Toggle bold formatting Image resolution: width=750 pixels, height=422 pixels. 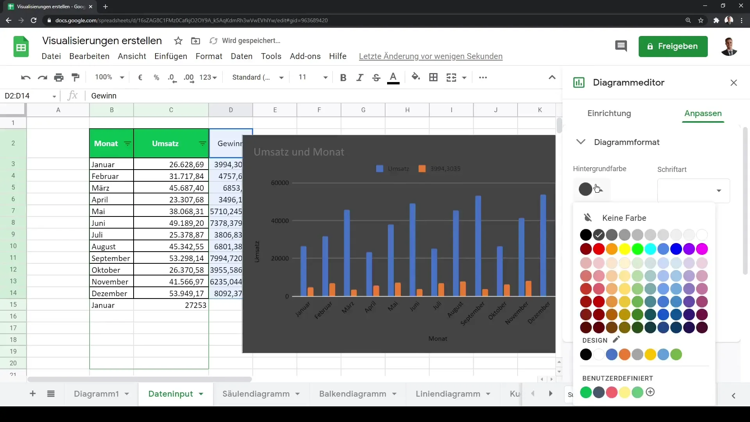coord(343,77)
